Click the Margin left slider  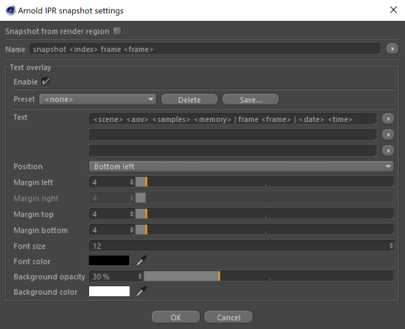[x=264, y=182]
